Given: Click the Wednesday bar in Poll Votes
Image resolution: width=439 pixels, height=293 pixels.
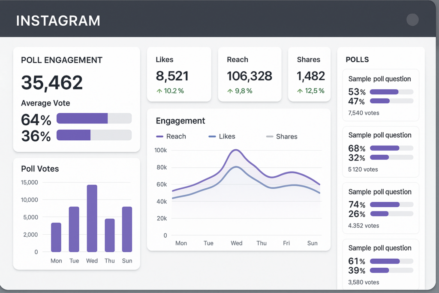Looking at the screenshot, I should tap(92, 218).
